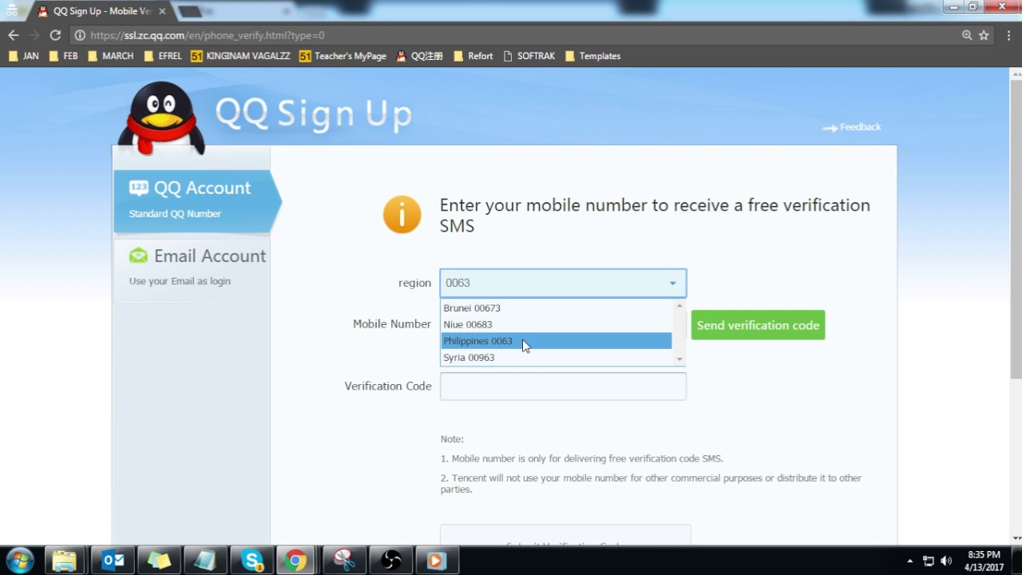Choose Syria 00963 from the list

point(557,358)
